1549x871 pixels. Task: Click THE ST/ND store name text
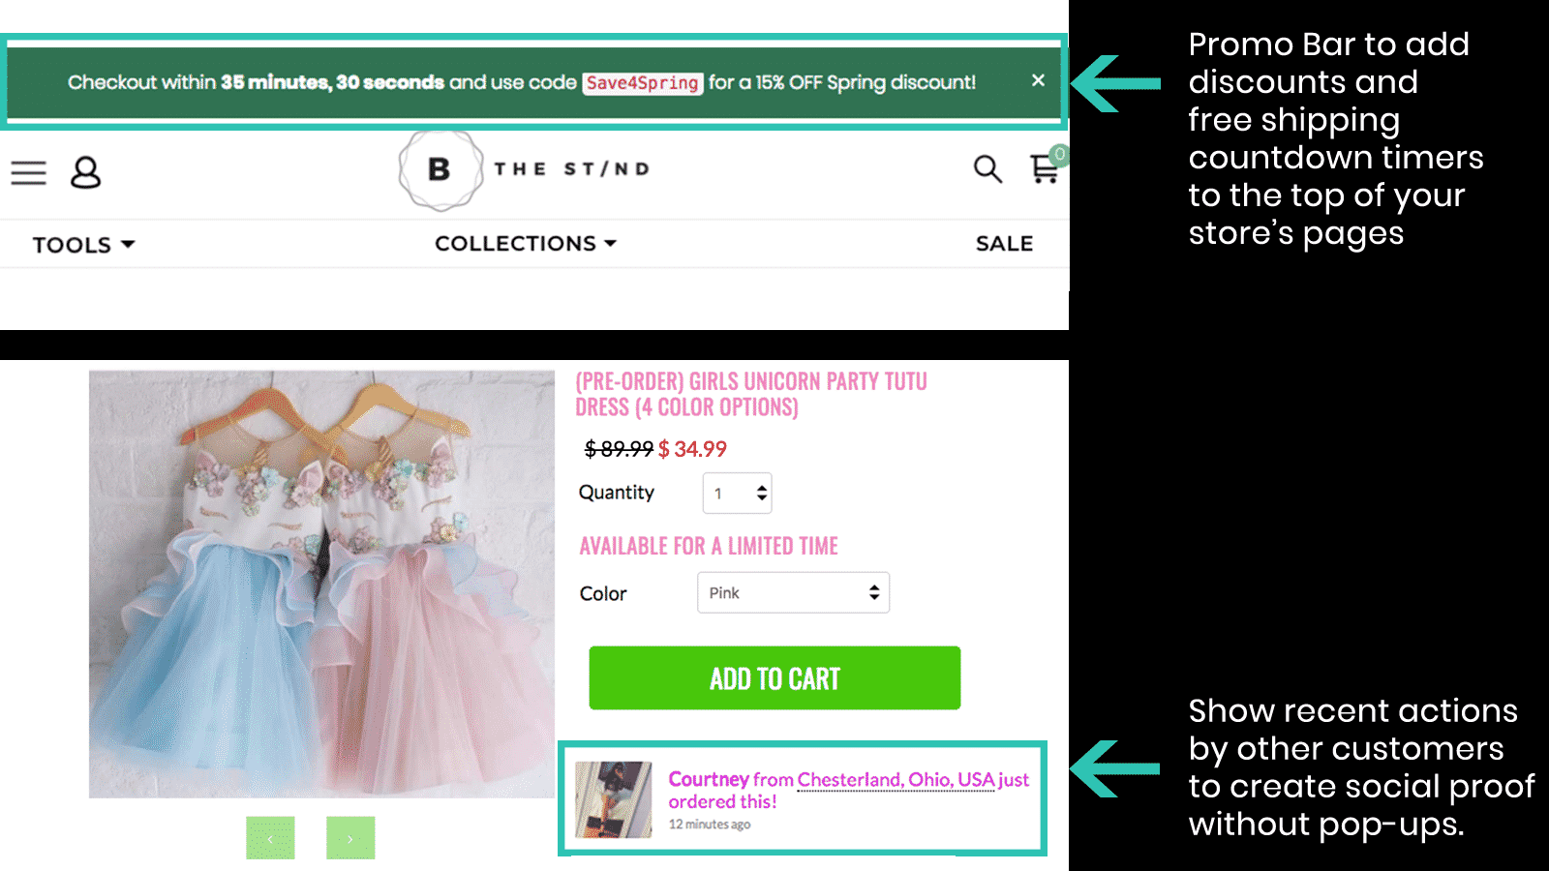tap(571, 169)
